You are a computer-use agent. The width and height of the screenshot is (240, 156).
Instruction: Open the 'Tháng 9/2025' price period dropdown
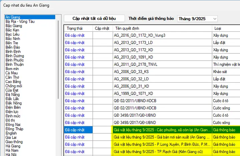tap(197, 19)
